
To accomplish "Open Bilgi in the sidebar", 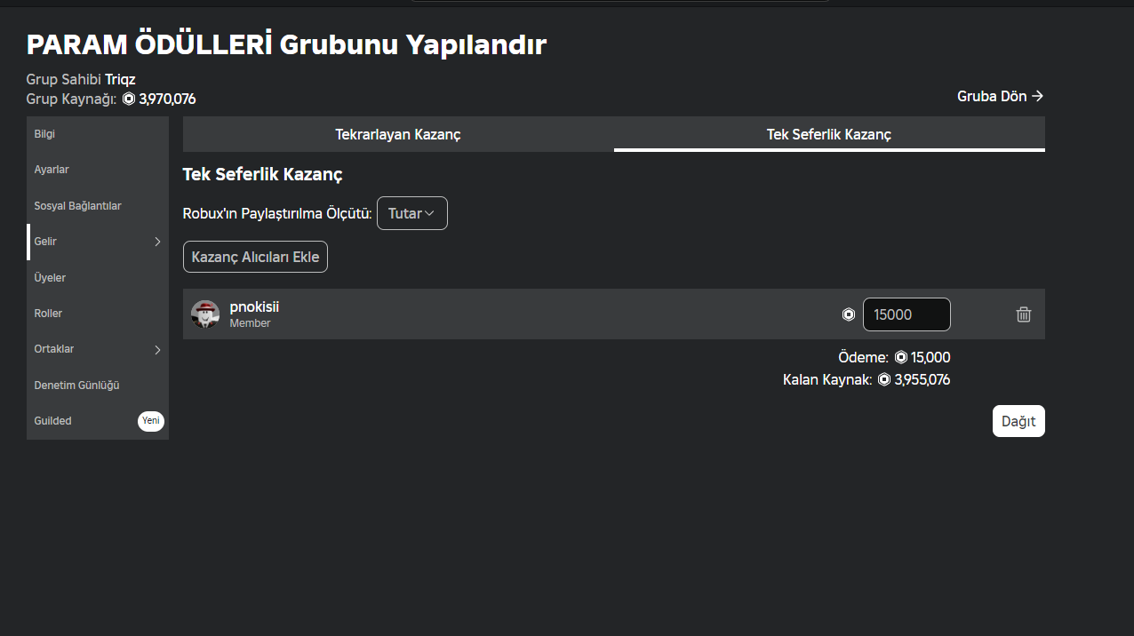I will 44,134.
